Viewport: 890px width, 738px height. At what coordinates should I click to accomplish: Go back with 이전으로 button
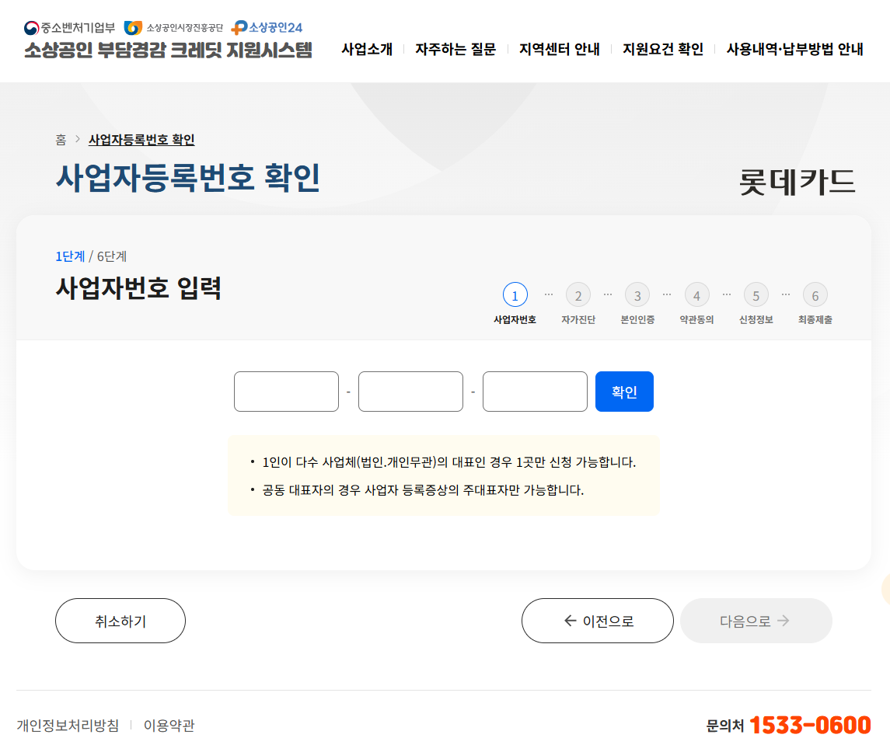(x=598, y=621)
